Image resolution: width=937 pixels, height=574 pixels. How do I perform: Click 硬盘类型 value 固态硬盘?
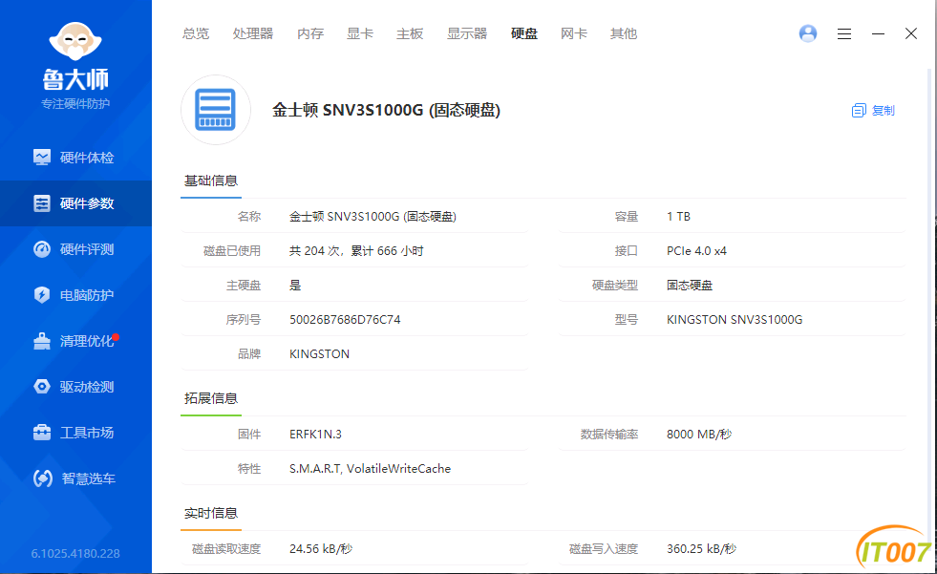tap(690, 286)
